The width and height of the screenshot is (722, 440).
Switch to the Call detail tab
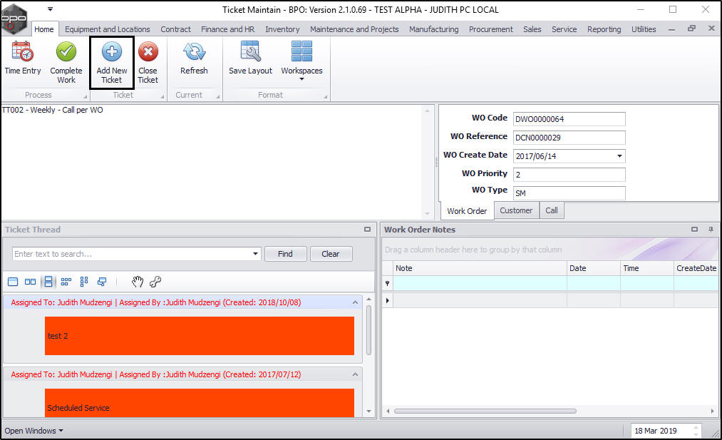[x=551, y=210]
